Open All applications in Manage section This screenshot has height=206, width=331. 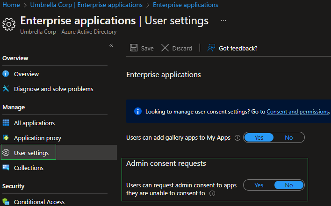coord(34,123)
